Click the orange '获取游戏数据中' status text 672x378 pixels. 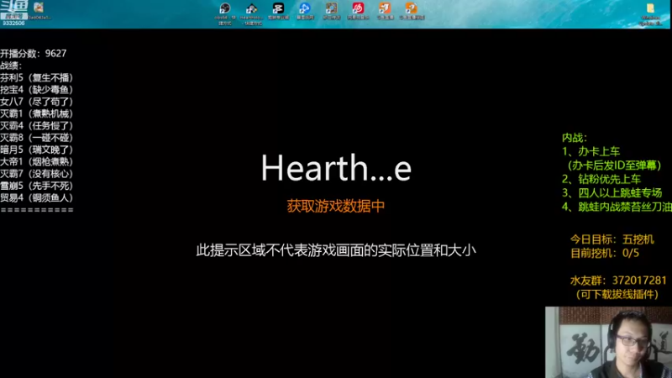click(335, 206)
